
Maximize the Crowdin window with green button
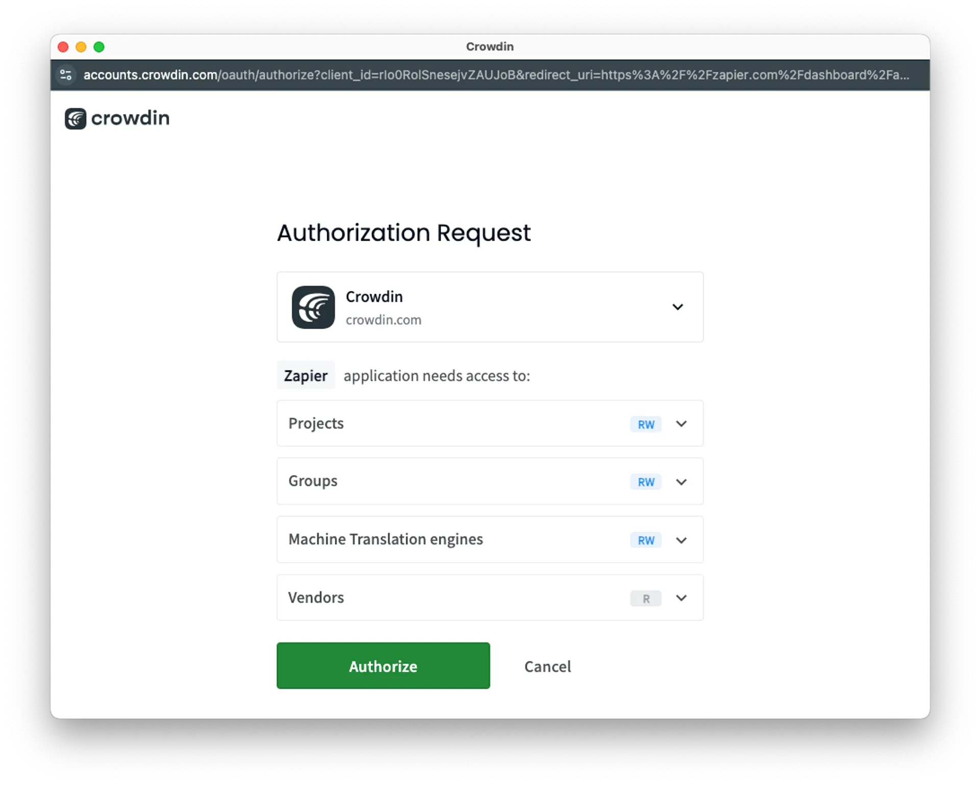click(99, 47)
